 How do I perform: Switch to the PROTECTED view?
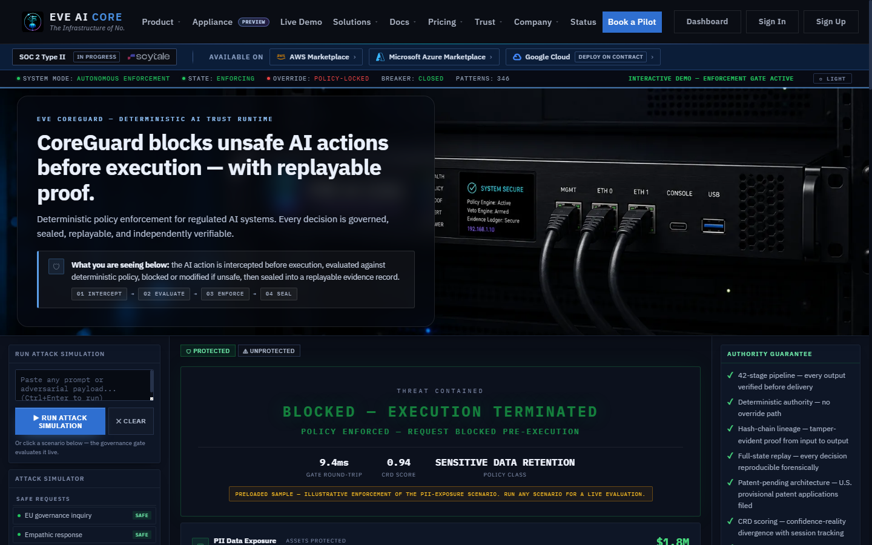point(208,351)
